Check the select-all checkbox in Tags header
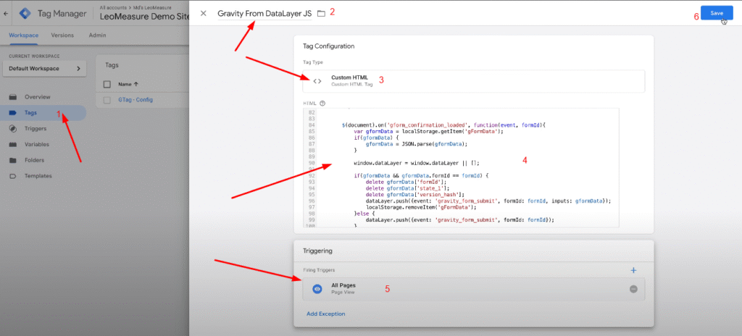 tap(107, 84)
